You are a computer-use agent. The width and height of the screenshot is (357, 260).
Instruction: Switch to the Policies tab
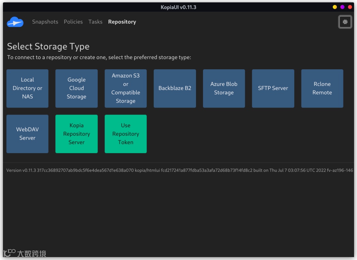(x=73, y=22)
